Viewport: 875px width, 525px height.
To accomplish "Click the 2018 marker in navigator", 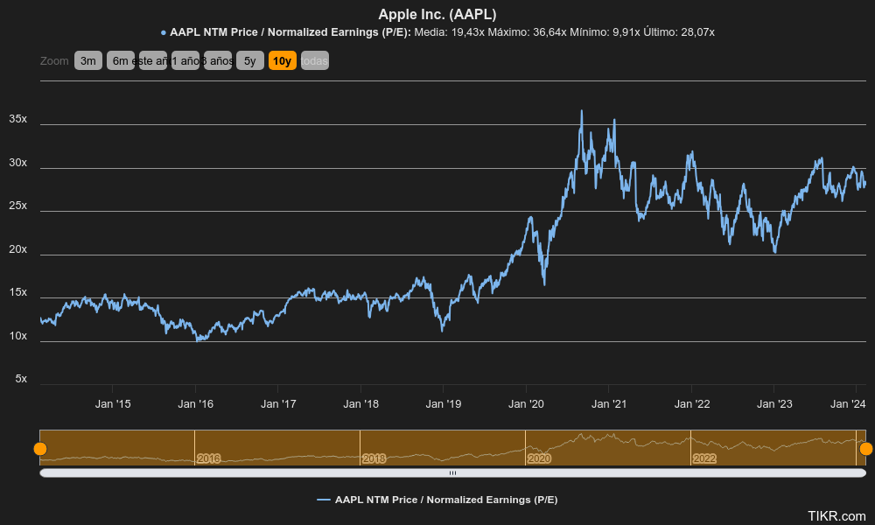I will [374, 458].
